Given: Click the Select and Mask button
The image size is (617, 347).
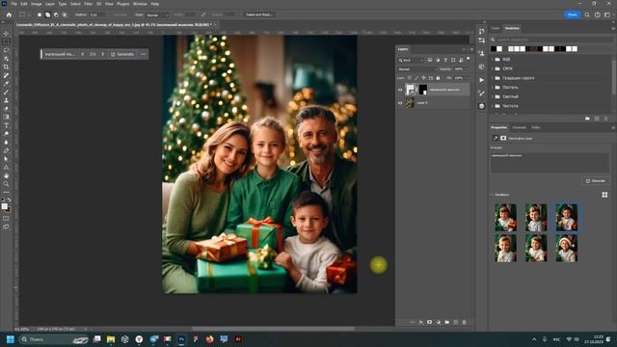Looking at the screenshot, I should click(259, 14).
